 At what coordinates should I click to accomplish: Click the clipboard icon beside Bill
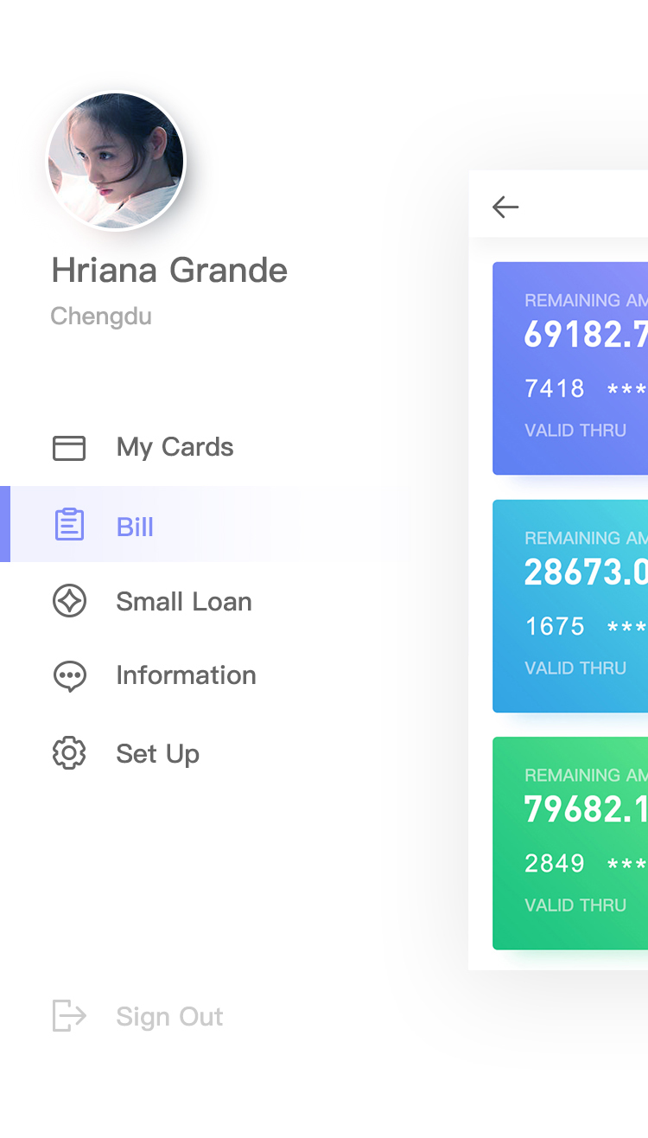coord(69,525)
